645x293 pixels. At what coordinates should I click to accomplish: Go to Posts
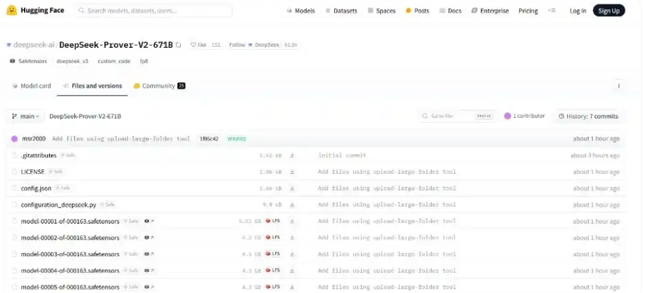click(x=417, y=11)
